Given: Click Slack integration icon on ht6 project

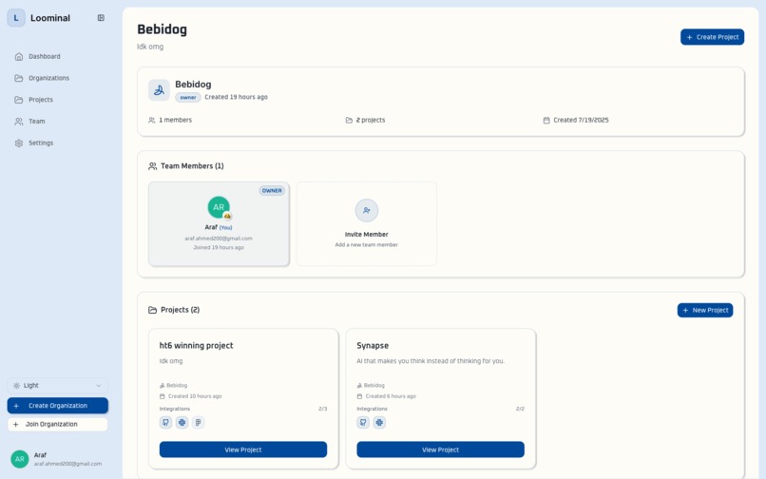Looking at the screenshot, I should 182,423.
